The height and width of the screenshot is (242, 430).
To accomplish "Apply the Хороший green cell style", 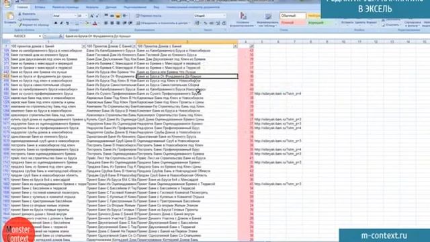I will (x=320, y=22).
